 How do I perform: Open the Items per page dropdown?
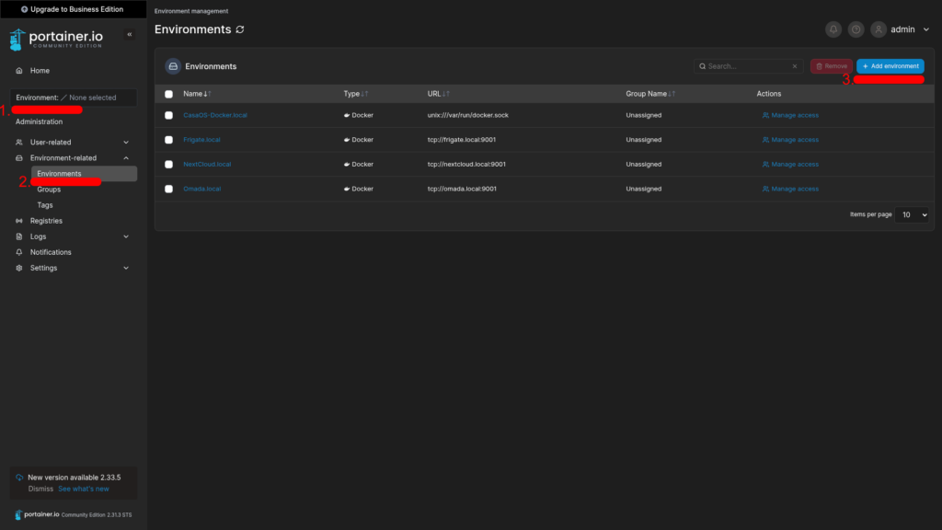(913, 214)
